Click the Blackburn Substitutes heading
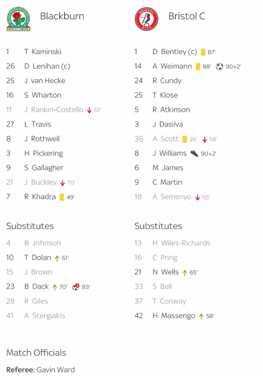 [30, 226]
